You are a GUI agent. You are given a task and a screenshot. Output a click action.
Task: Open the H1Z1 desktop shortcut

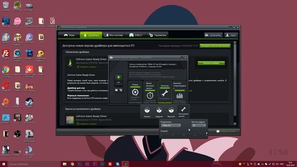point(18,119)
